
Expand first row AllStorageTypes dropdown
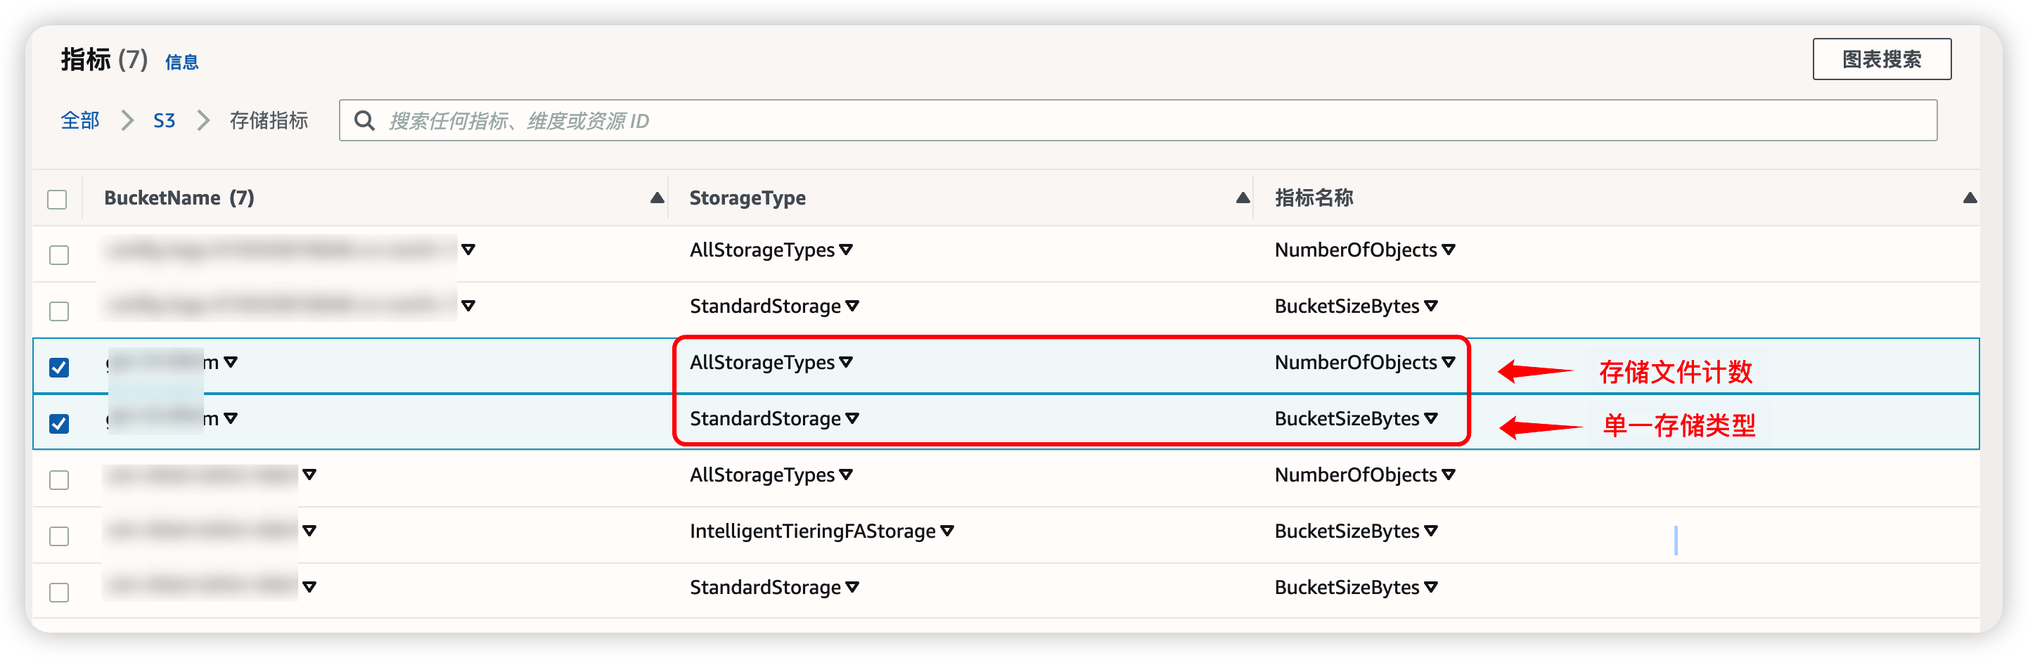tap(847, 250)
